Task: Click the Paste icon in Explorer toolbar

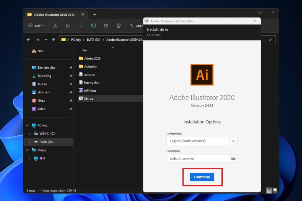Action: (x=81, y=26)
